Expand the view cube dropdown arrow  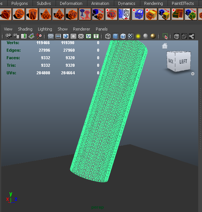point(193,74)
